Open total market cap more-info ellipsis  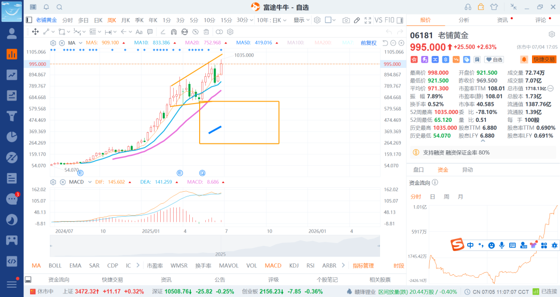click(550, 88)
